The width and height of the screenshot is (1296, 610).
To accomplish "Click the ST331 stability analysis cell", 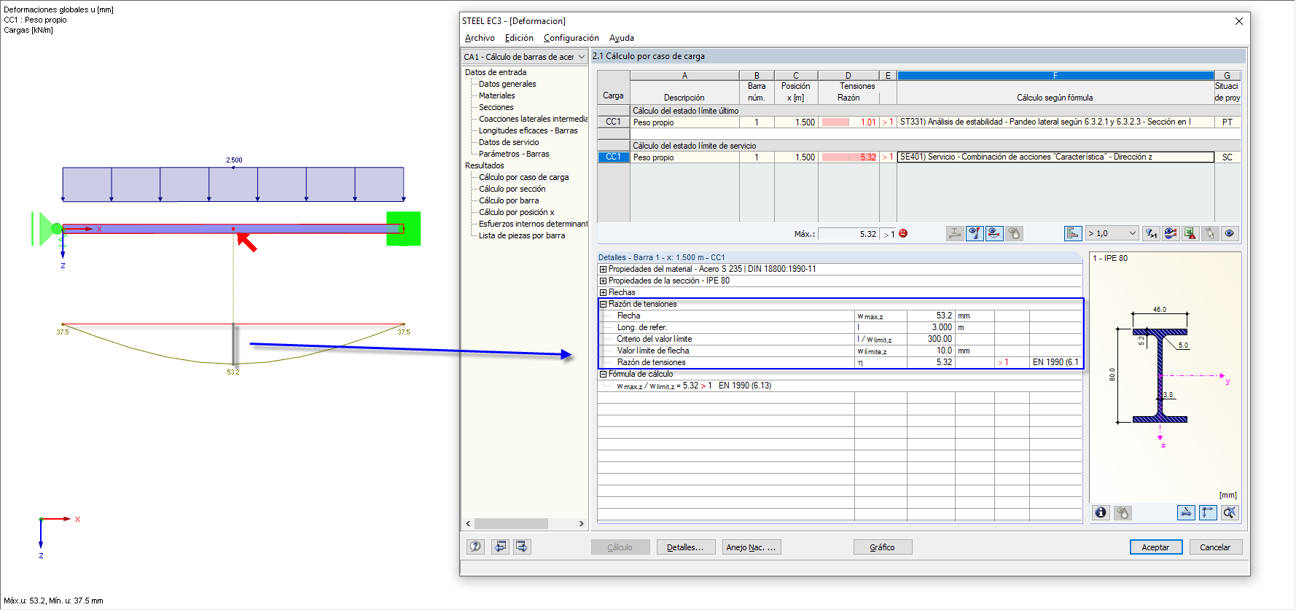I will (1055, 122).
